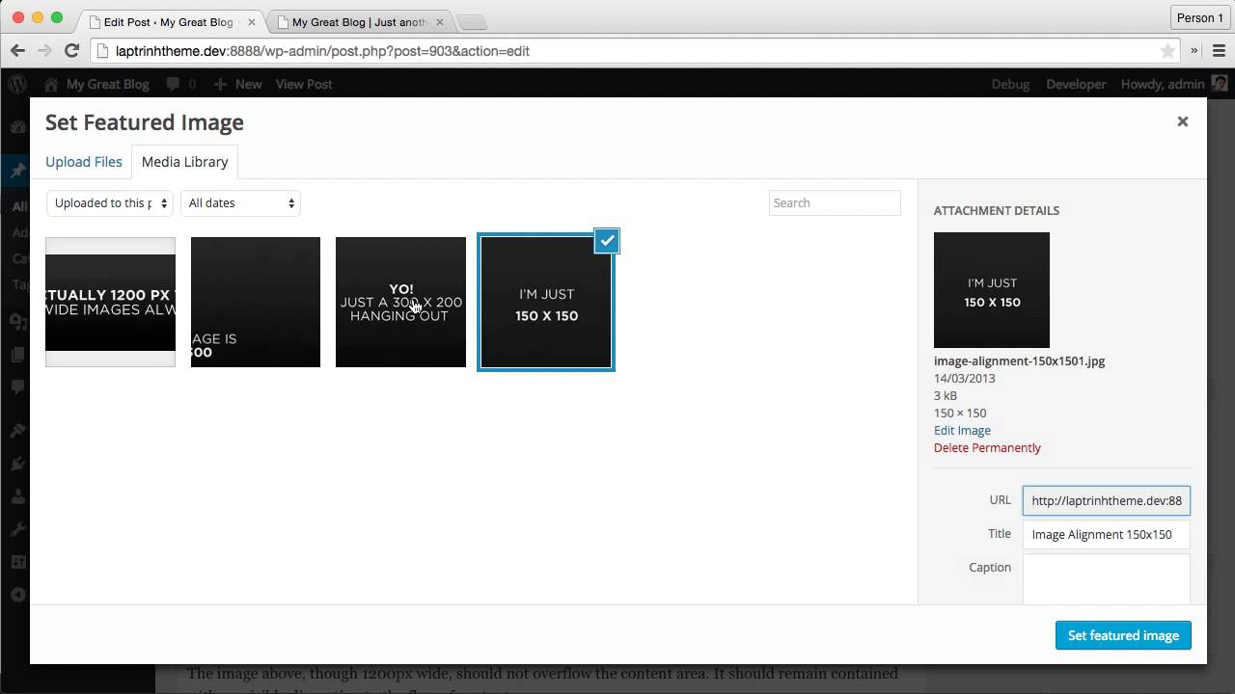
Task: Click the file size '3 kB'
Action: (x=946, y=396)
